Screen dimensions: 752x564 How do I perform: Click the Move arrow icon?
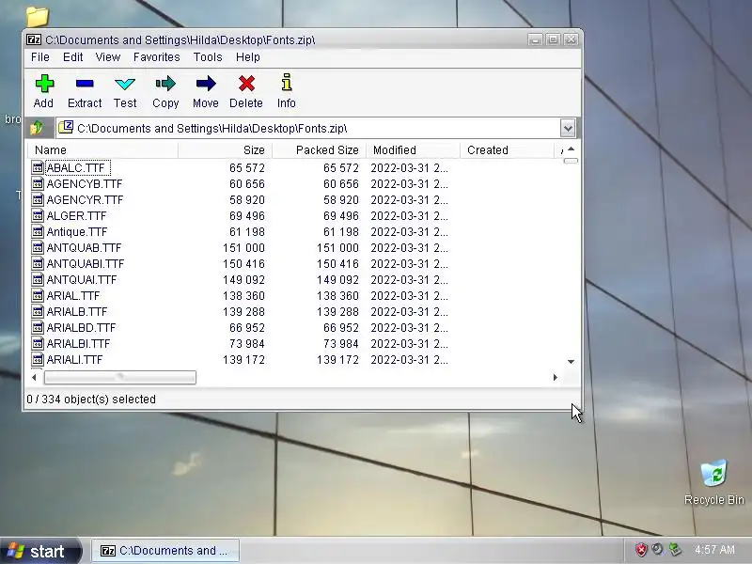pos(206,84)
